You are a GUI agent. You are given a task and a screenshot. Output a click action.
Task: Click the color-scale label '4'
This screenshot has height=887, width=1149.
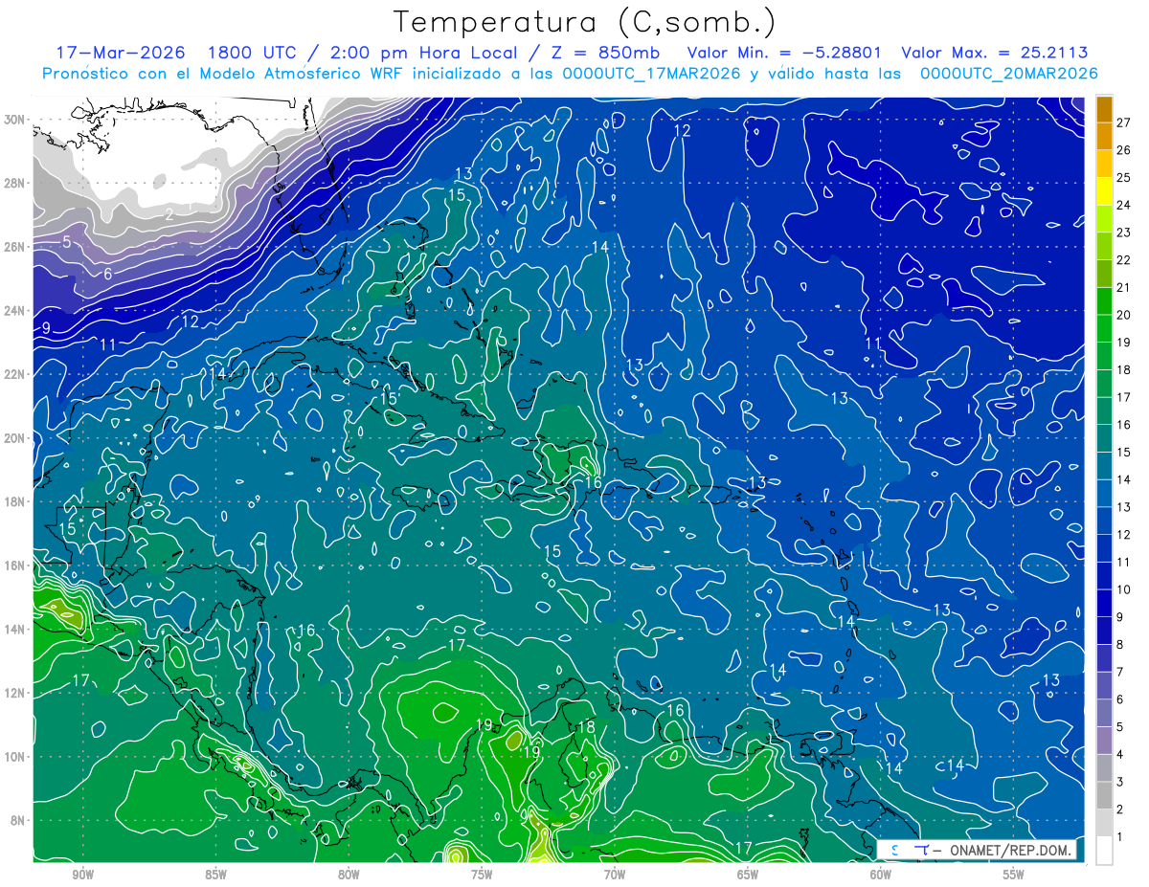pyautogui.click(x=1120, y=755)
